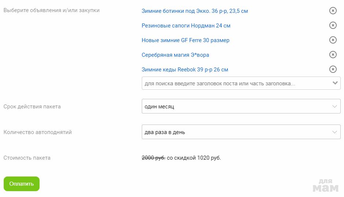Remove the Резиновые сапоги Нордман listing
Image resolution: width=344 pixels, height=197 pixels.
pos(333,25)
